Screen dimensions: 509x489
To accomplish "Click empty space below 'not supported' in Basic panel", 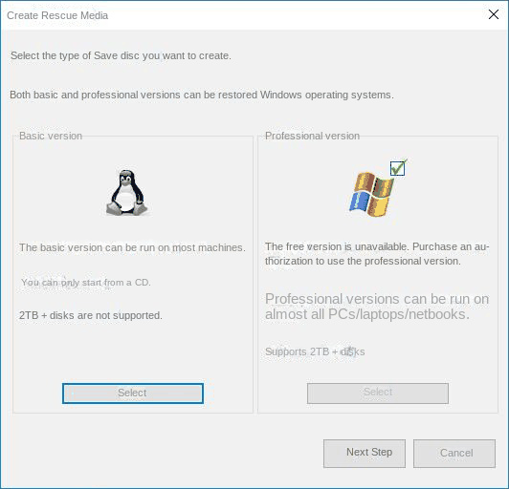I will point(133,351).
